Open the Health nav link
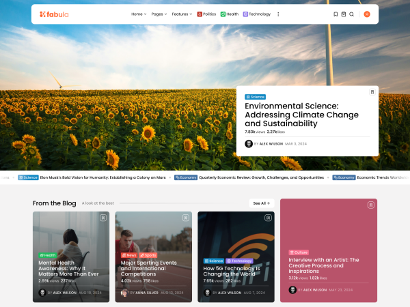Screen dimensions: 410x307 [230, 14]
